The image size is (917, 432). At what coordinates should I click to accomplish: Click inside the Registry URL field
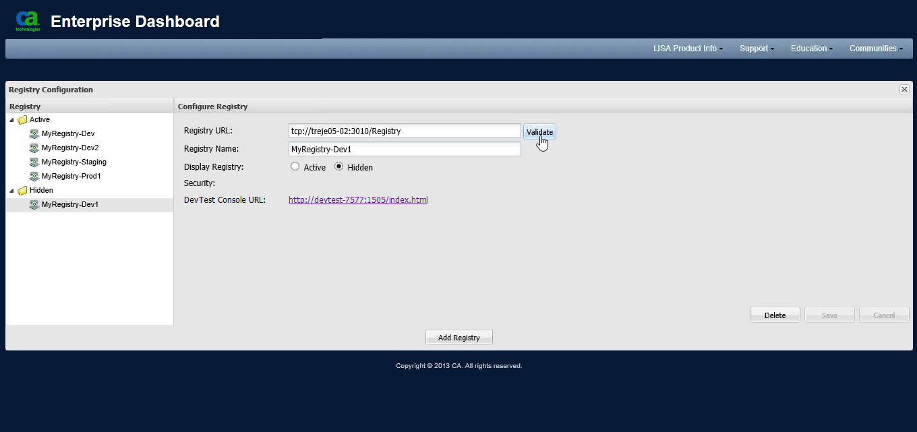click(405, 131)
